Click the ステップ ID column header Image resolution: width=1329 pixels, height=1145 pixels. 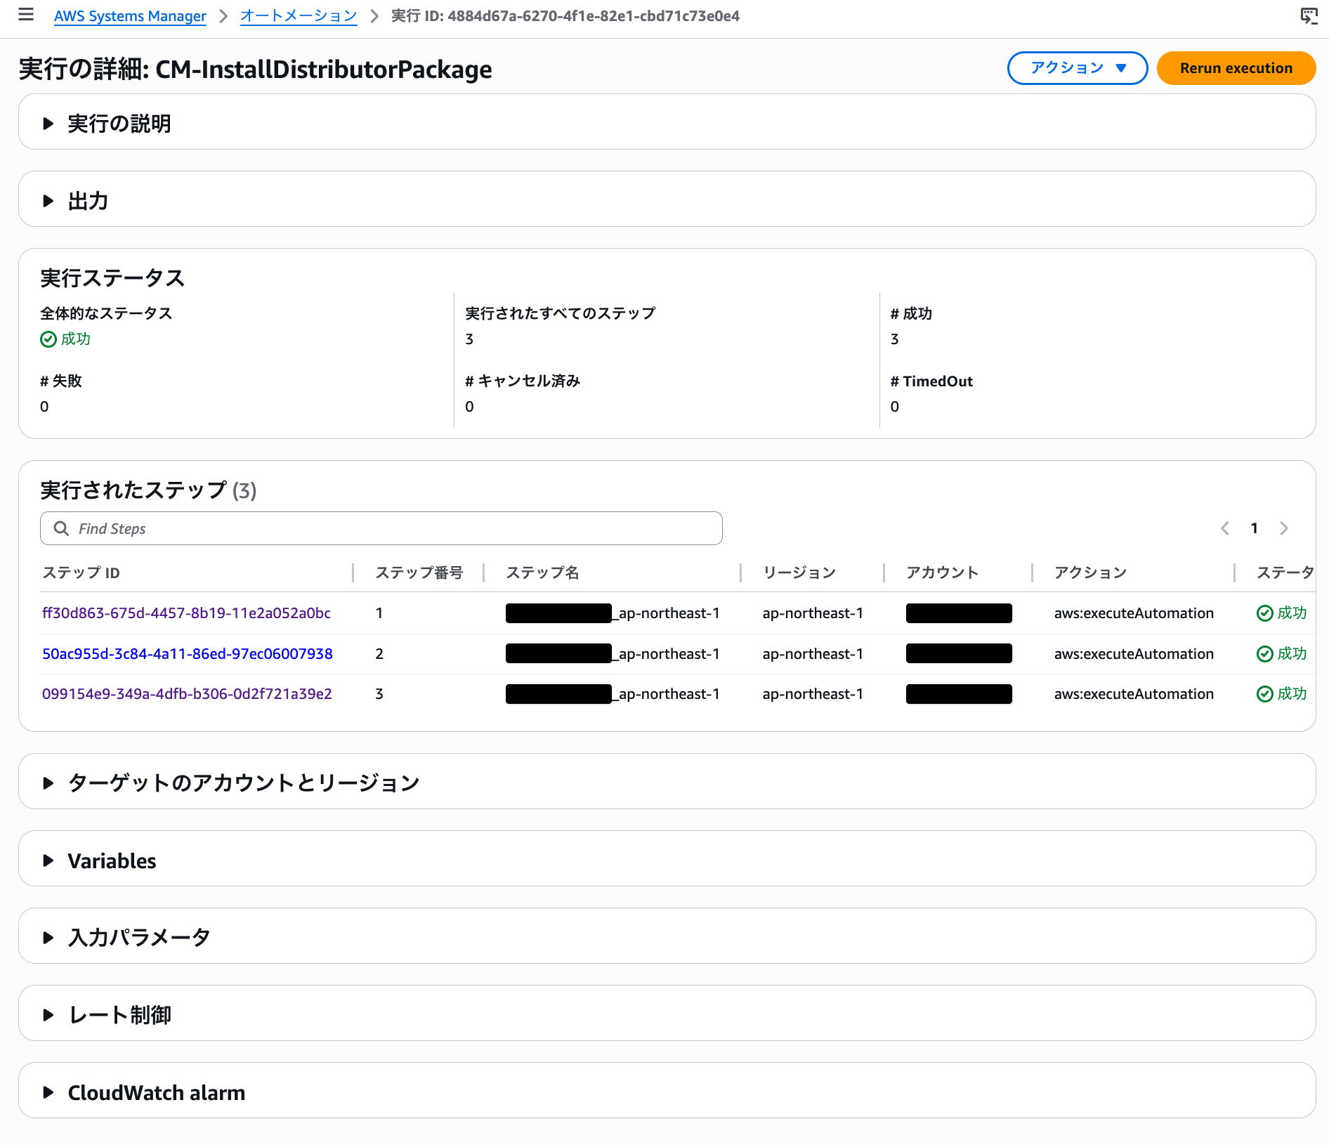(x=81, y=572)
